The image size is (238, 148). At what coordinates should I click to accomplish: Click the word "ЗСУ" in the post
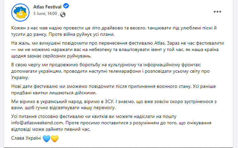pyautogui.click(x=109, y=101)
